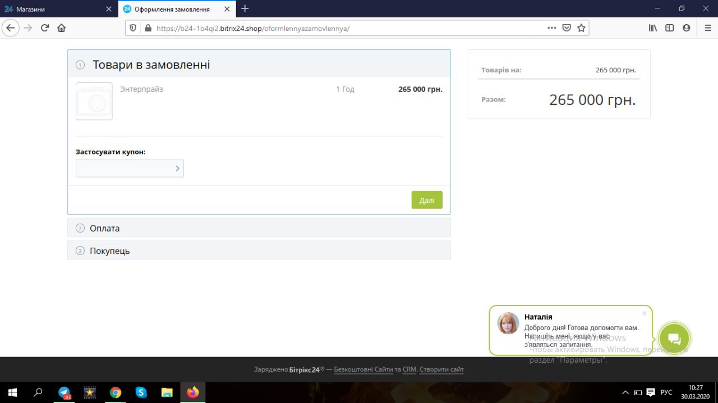Open battery status in system tray
This screenshot has width=718, height=403.
[x=638, y=392]
